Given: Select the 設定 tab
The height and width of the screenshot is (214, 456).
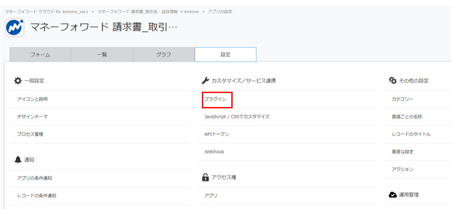Looking at the screenshot, I should click(225, 55).
